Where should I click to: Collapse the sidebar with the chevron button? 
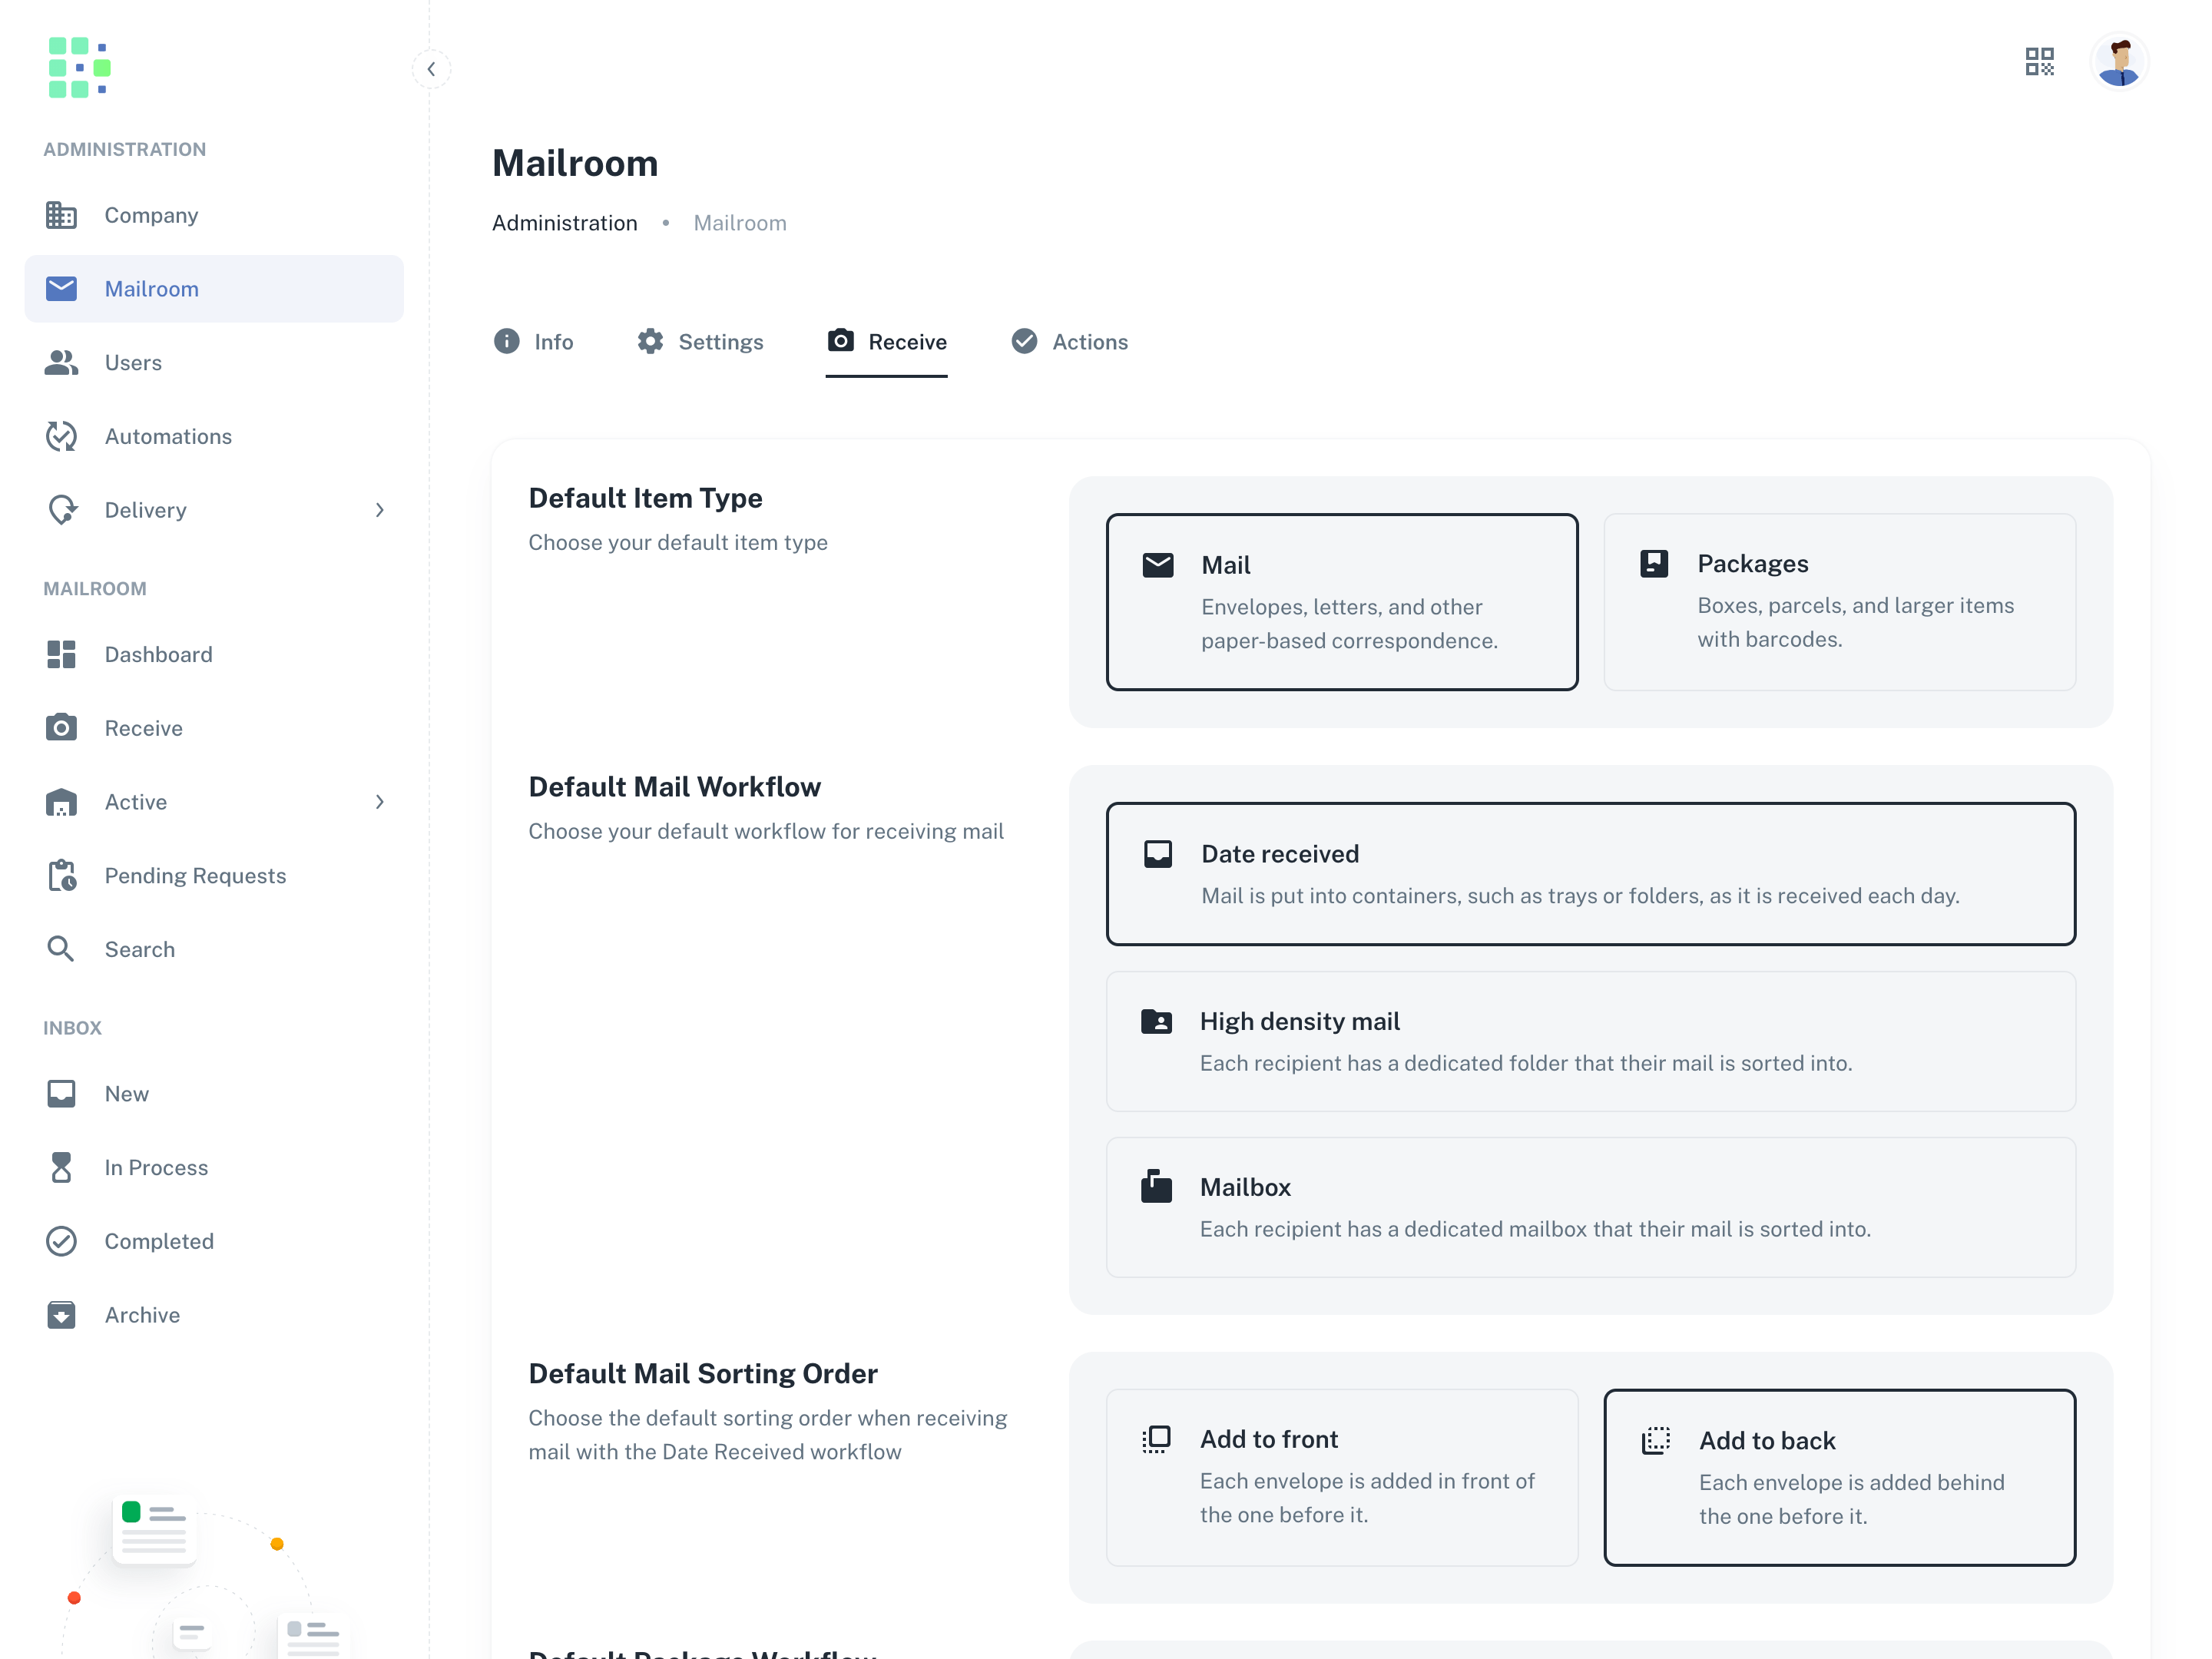pyautogui.click(x=431, y=69)
